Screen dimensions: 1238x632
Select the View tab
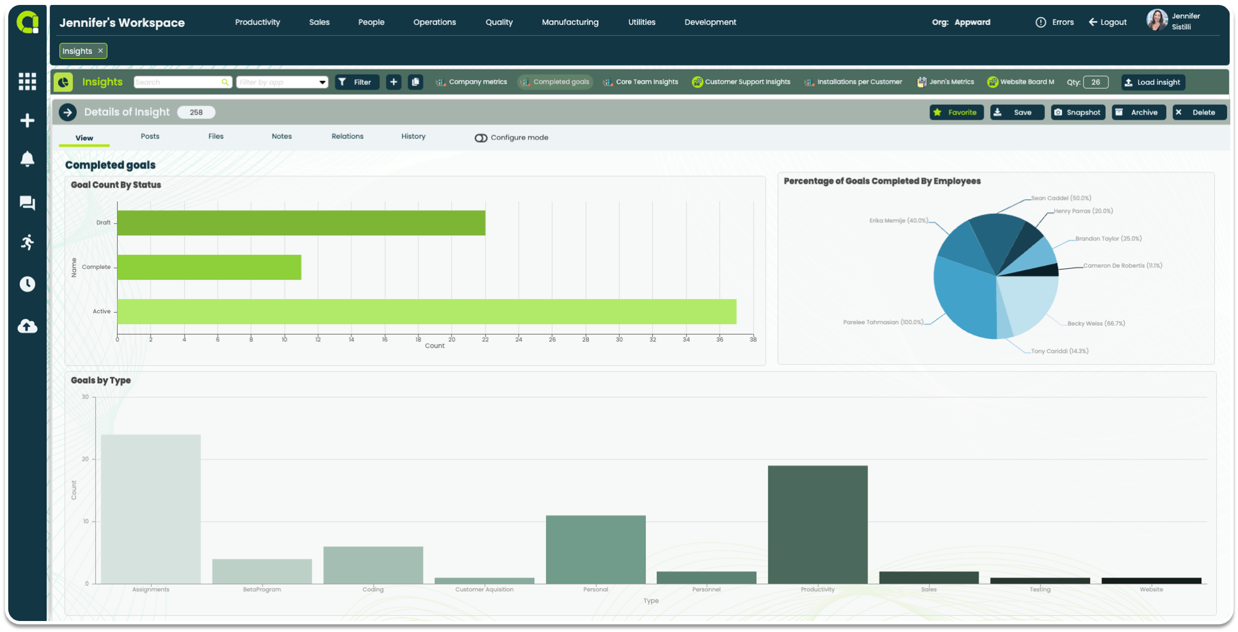click(84, 138)
